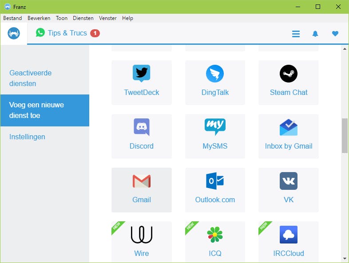Click the red unread badge on Tips & Trucs
Viewport: 349px width, 263px height.
point(95,33)
